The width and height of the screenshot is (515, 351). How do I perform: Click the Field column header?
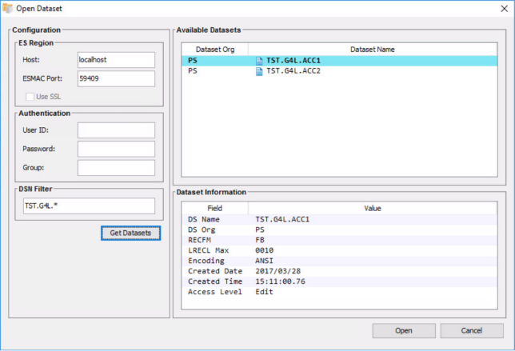[x=215, y=207]
